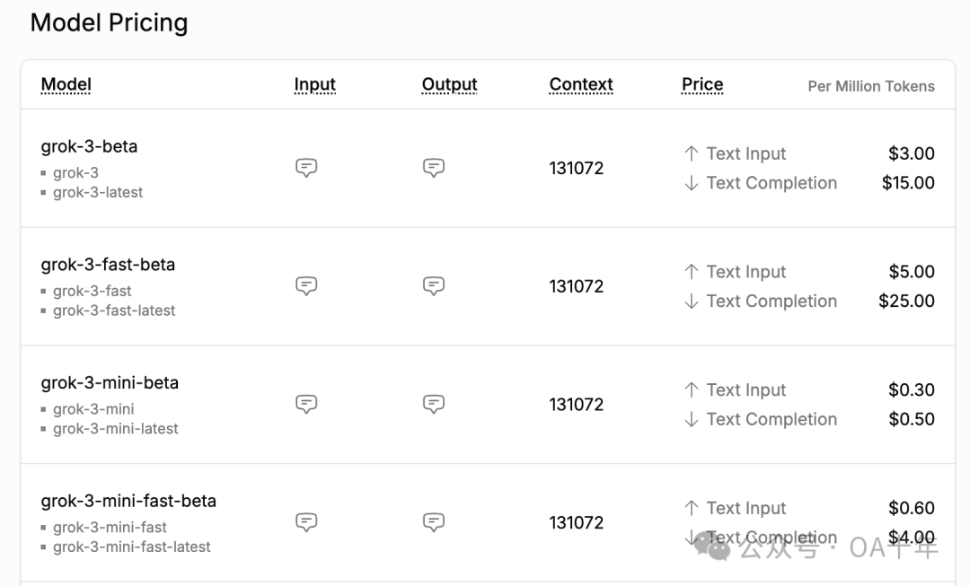Click the grok-3-mini-fast-beta Output text icon

[x=434, y=522]
